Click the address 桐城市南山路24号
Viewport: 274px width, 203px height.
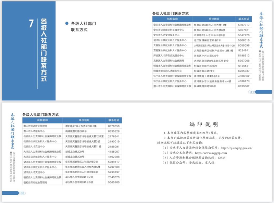coord(204,71)
